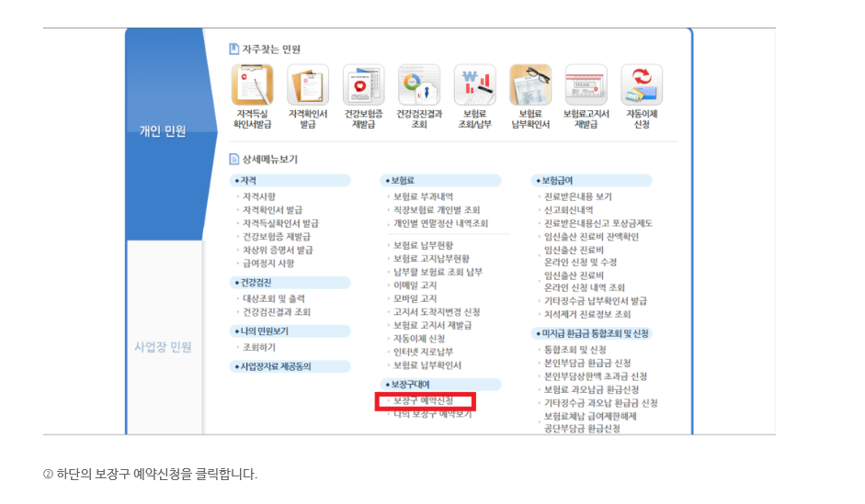
Task: Open 차상위 증명서 발급 link
Action: click(278, 250)
